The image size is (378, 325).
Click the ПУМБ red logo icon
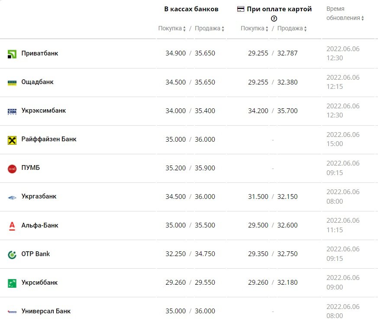point(12,169)
